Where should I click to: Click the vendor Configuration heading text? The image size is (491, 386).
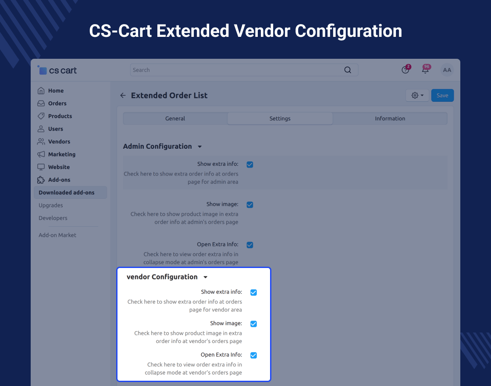pyautogui.click(x=162, y=277)
